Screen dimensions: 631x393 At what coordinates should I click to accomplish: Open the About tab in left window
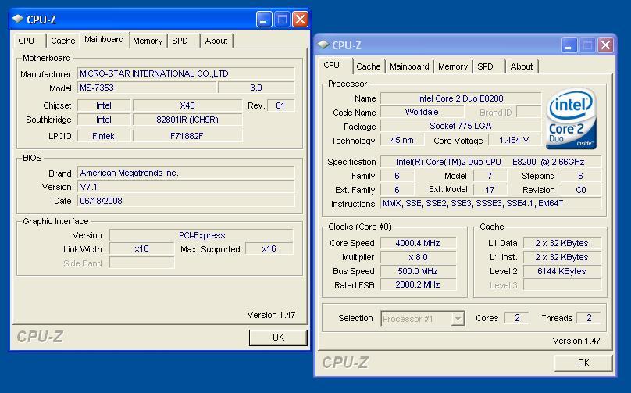tap(216, 41)
